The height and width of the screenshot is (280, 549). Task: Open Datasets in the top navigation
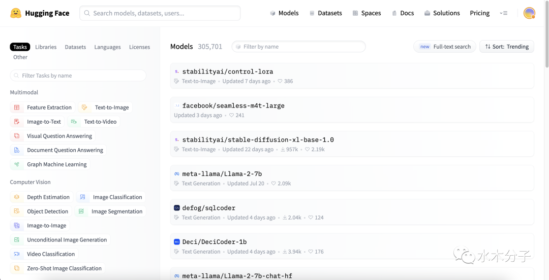pos(326,13)
